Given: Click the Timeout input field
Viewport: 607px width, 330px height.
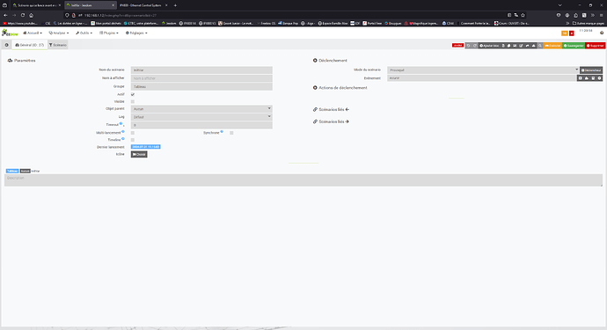Looking at the screenshot, I should coord(201,125).
